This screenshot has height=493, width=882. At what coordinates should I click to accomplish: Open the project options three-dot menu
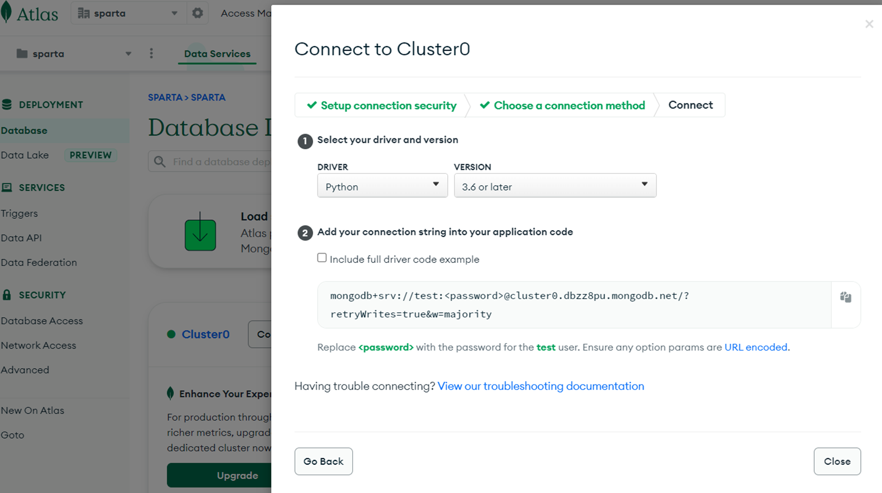(151, 53)
